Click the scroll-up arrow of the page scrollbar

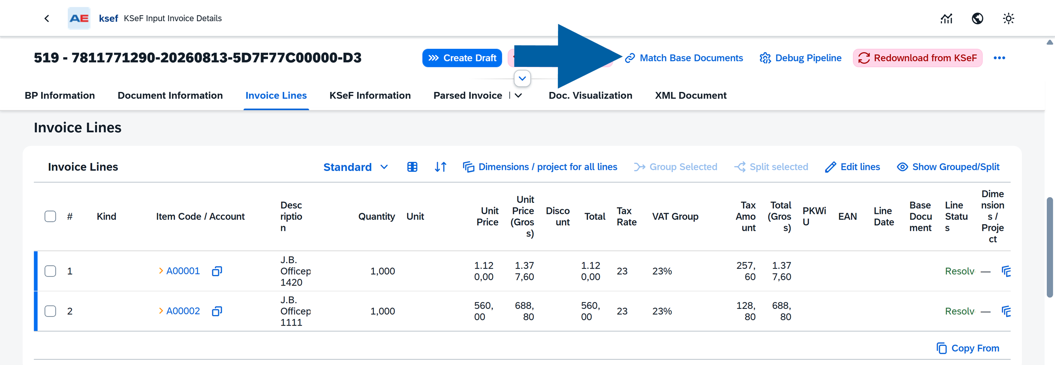[x=1050, y=42]
